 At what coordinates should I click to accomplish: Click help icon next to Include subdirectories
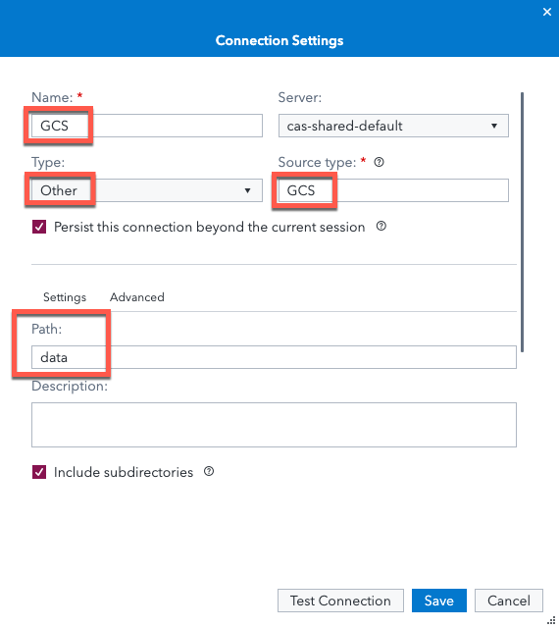click(209, 471)
